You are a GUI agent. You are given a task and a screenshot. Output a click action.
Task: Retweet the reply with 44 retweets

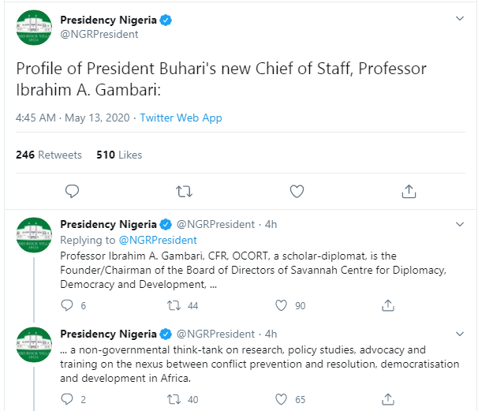pyautogui.click(x=174, y=305)
